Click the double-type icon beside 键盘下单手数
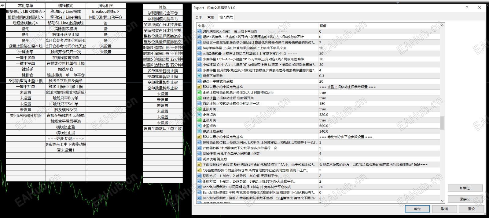 [199, 76]
